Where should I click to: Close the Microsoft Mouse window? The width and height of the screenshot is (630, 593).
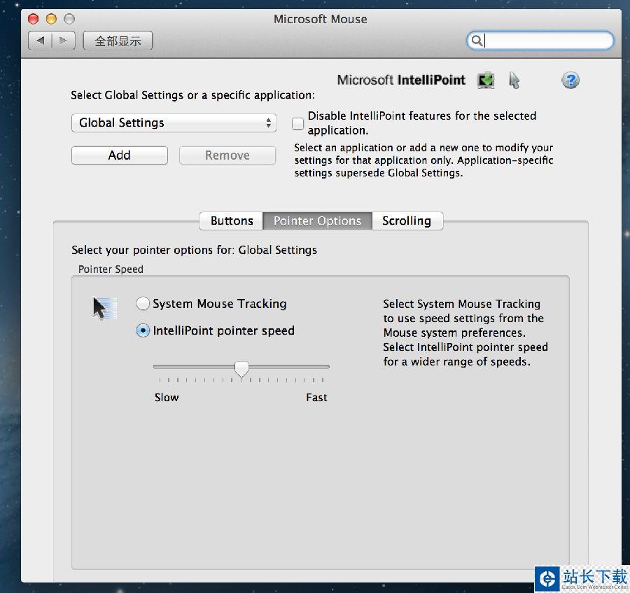coord(33,19)
